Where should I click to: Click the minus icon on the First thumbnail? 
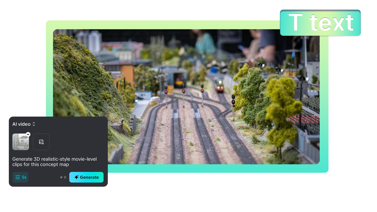coord(28,134)
